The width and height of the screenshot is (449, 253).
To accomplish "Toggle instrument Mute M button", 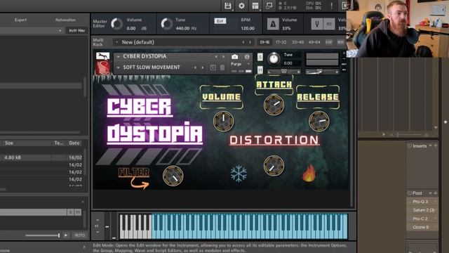I will (x=260, y=70).
